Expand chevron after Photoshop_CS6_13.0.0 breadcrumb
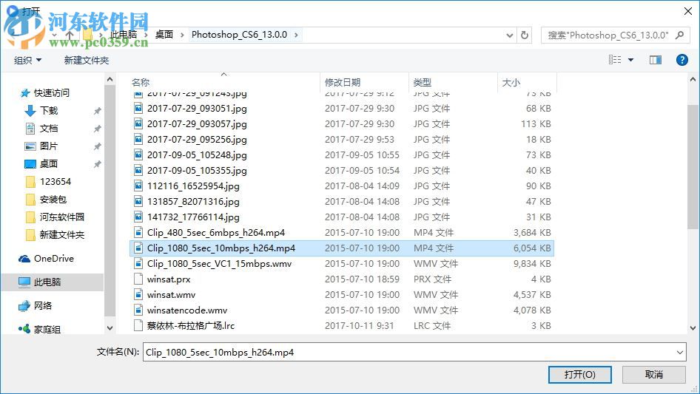The image size is (700, 394). click(296, 35)
